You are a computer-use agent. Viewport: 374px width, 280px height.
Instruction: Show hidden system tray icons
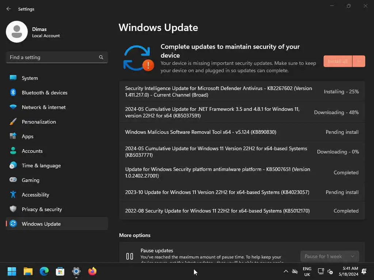[x=286, y=271]
